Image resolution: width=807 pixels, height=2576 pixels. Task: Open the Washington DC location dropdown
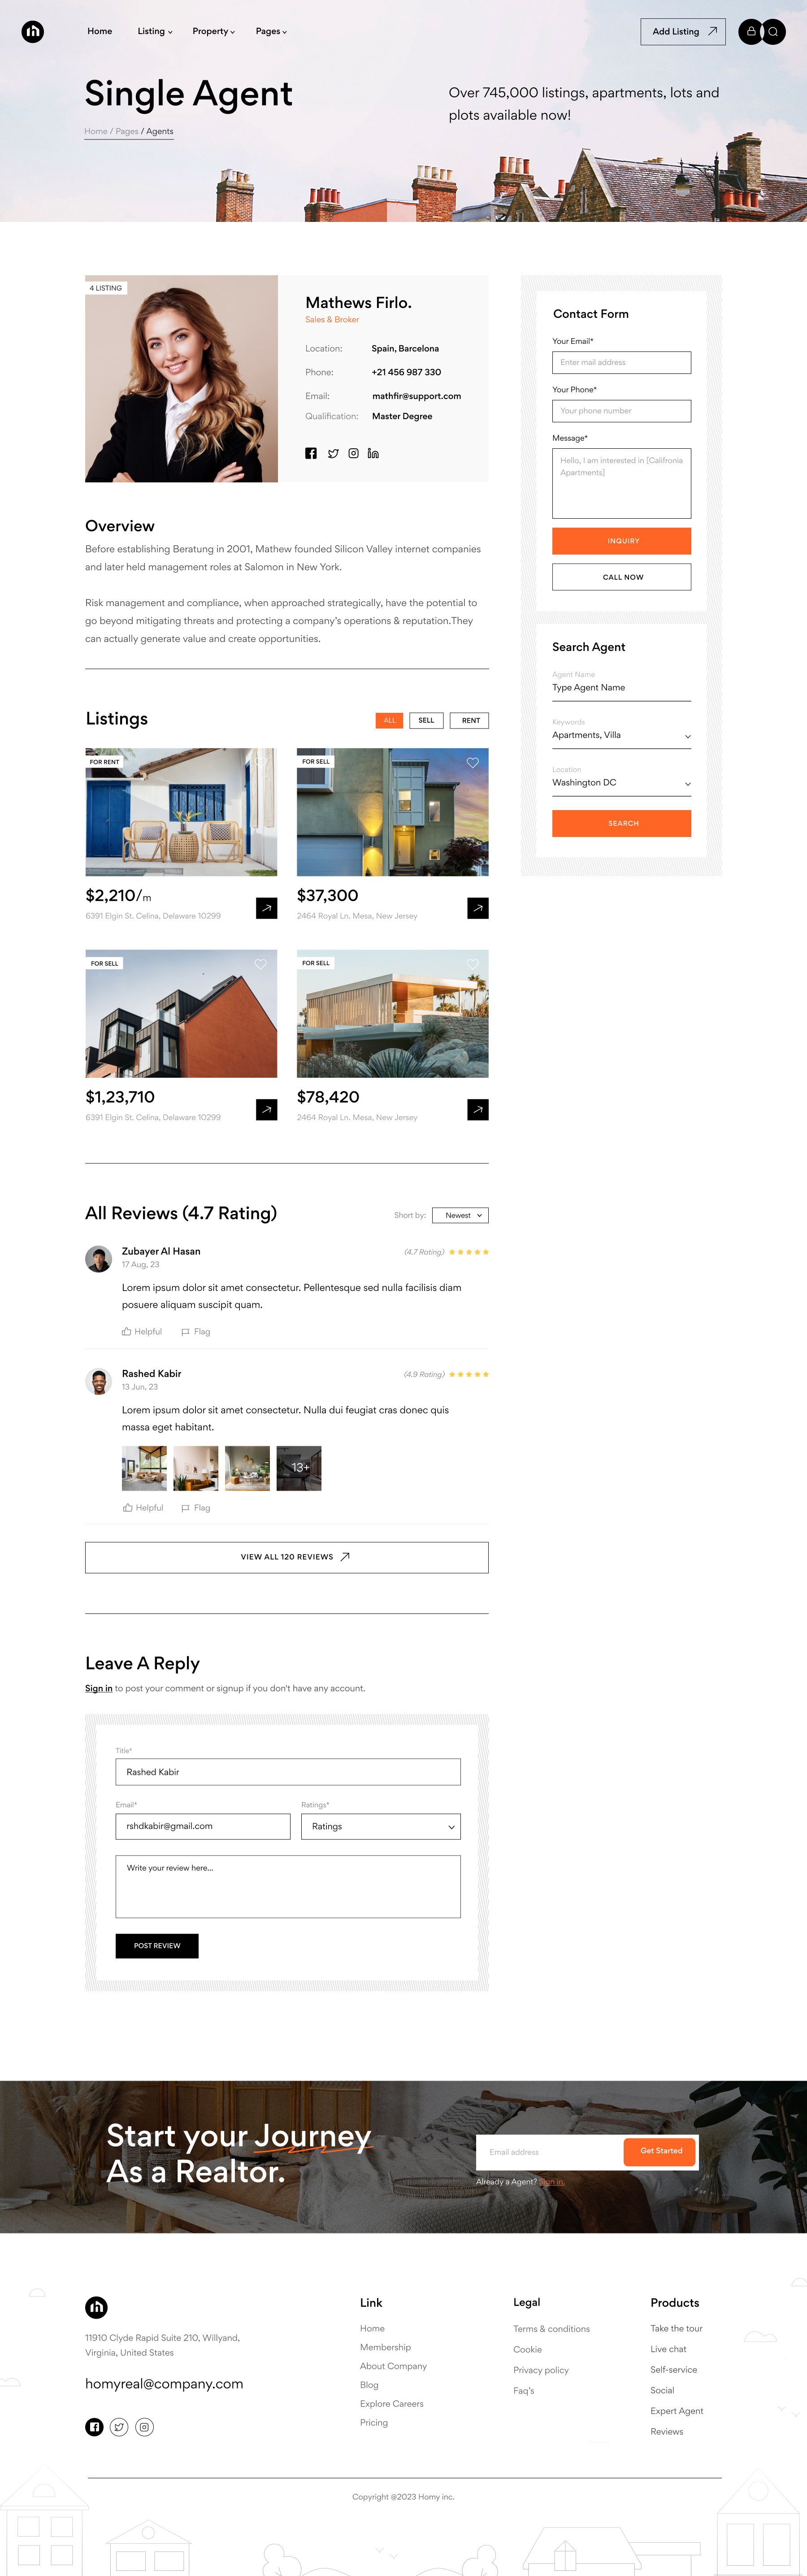tap(621, 783)
